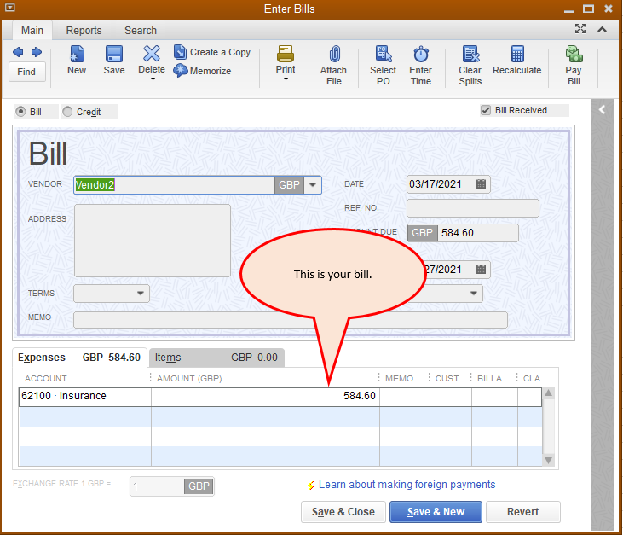Open the Bill Due calendar picker icon

[x=481, y=270]
